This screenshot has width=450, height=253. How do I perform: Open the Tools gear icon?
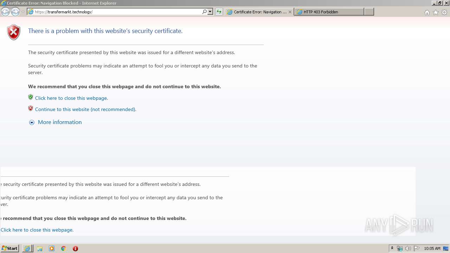click(444, 12)
